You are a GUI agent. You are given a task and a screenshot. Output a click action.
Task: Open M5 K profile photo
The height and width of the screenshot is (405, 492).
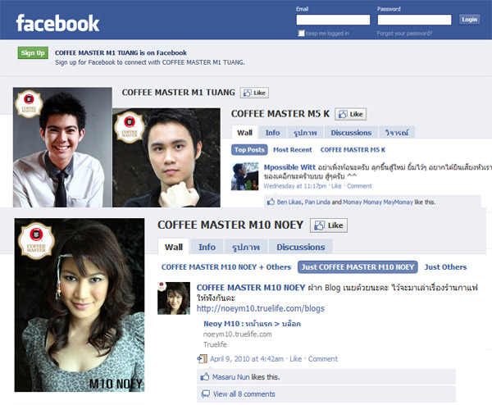166,157
